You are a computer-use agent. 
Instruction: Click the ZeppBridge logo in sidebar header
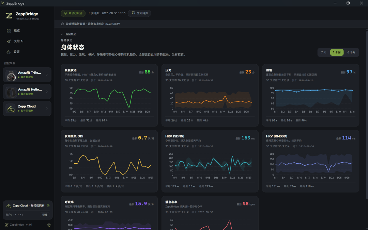(9, 16)
